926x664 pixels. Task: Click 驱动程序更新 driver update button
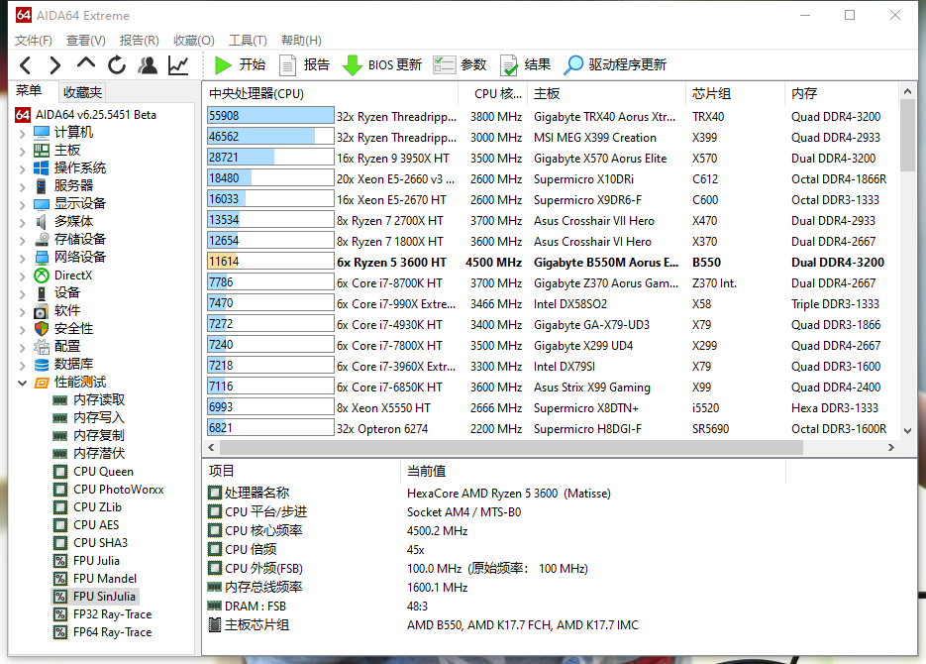[x=615, y=65]
